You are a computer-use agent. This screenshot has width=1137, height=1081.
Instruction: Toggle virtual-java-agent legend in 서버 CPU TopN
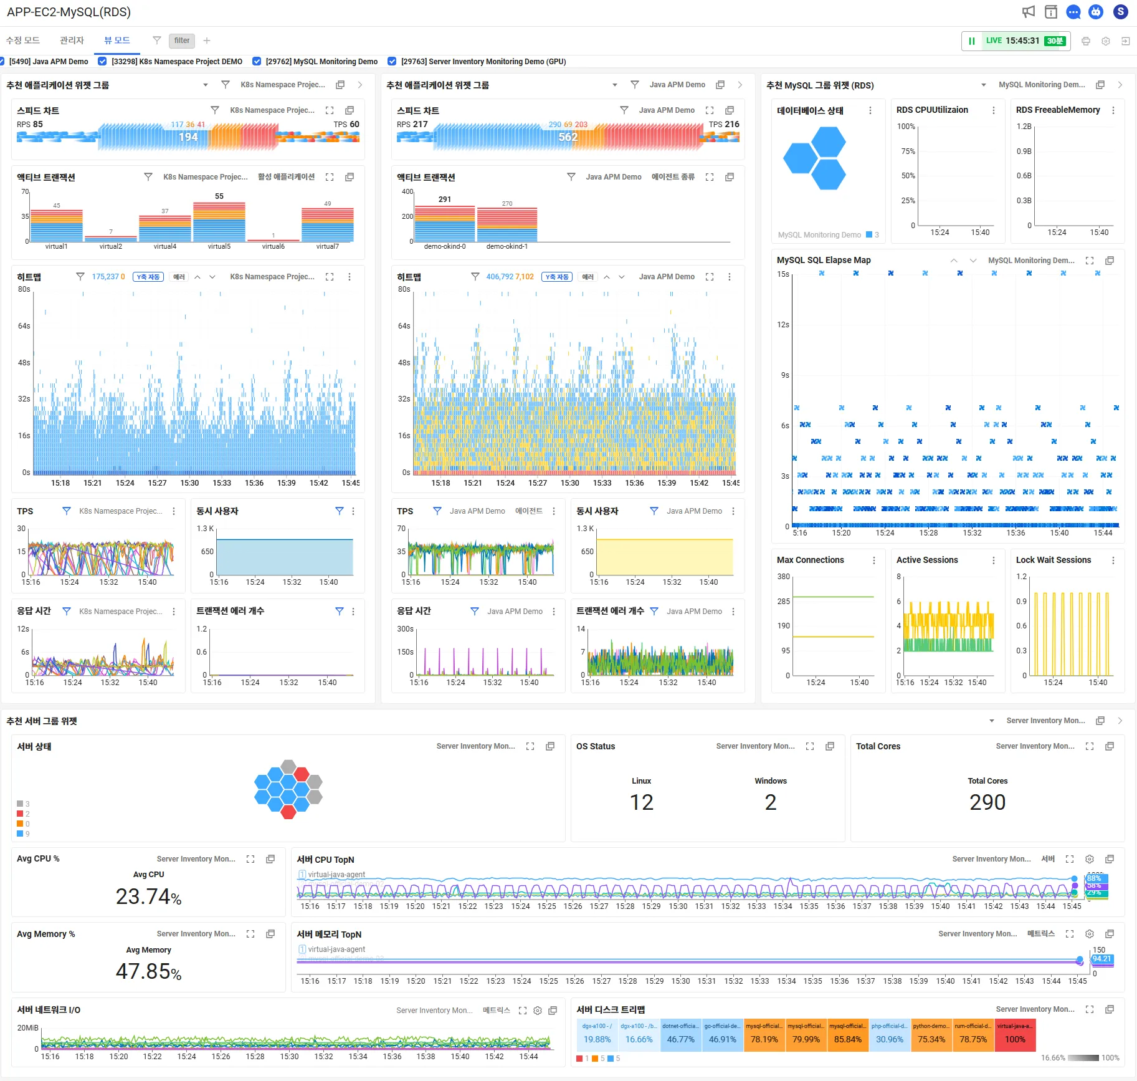(332, 875)
